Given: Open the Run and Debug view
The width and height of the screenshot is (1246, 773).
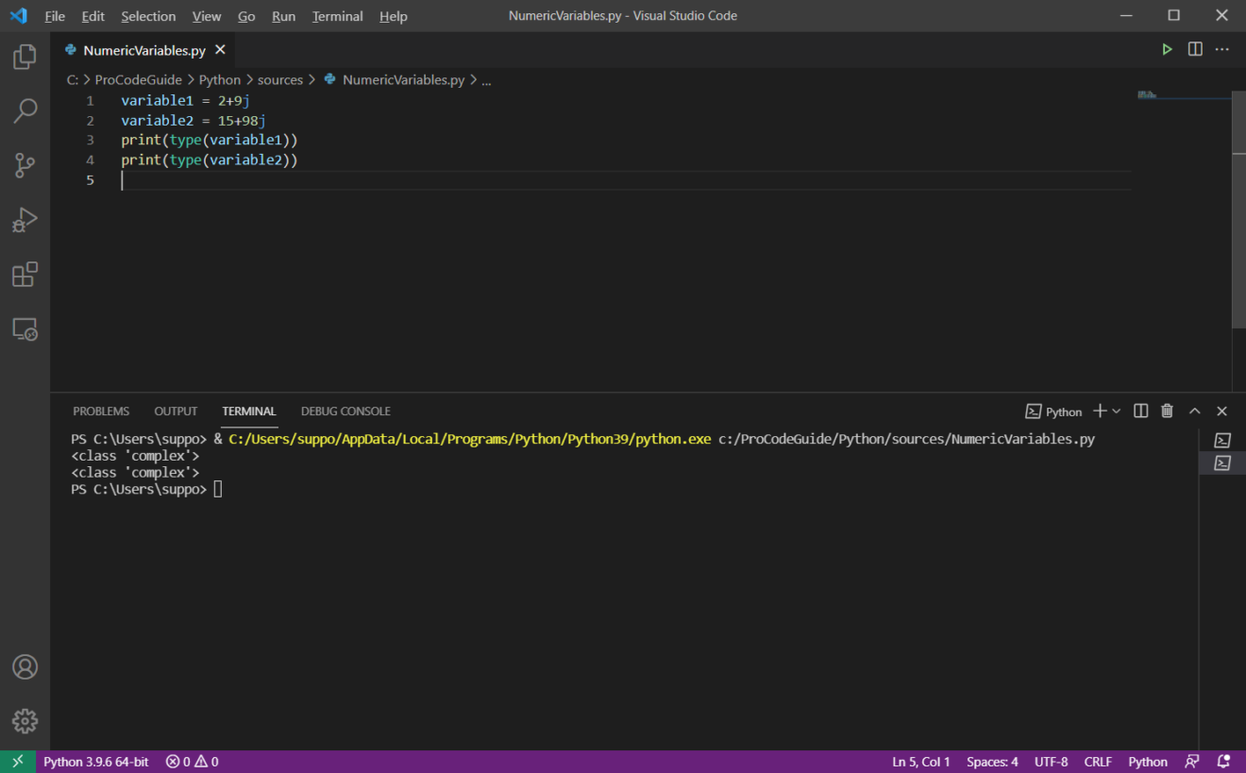Looking at the screenshot, I should (25, 220).
